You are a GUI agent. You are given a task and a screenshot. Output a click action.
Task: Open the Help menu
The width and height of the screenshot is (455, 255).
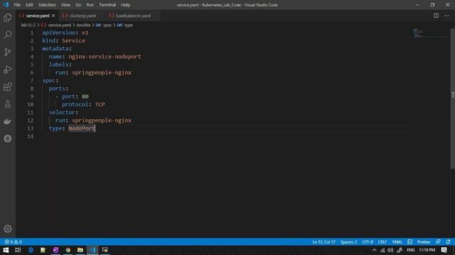click(x=125, y=5)
